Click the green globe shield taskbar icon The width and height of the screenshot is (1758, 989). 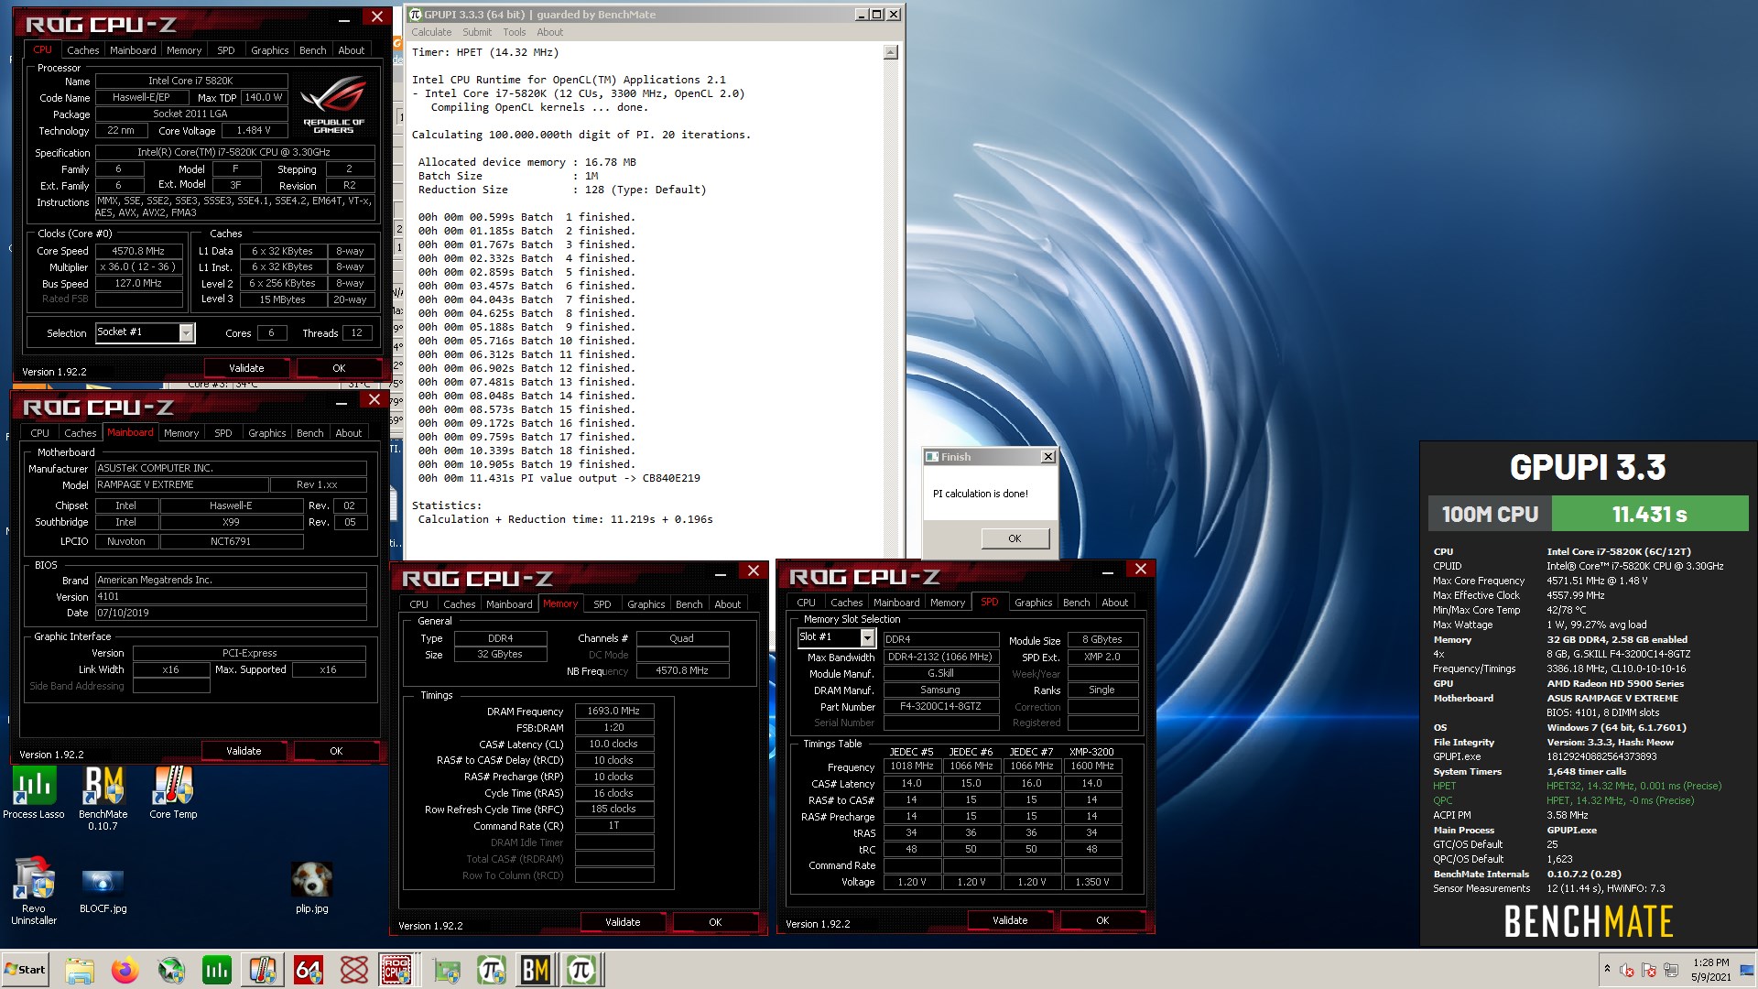pyautogui.click(x=171, y=970)
